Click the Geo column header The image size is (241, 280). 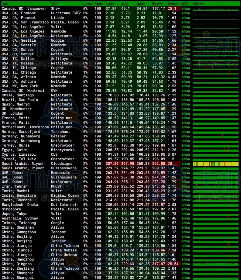coord(5,4)
